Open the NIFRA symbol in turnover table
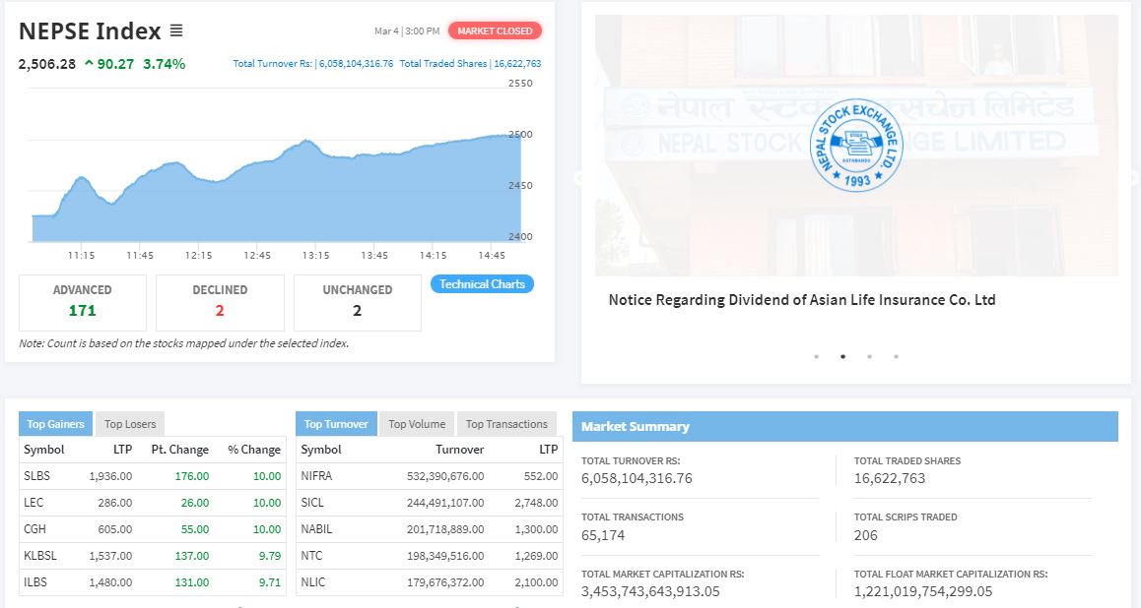The height and width of the screenshot is (608, 1141). [316, 476]
